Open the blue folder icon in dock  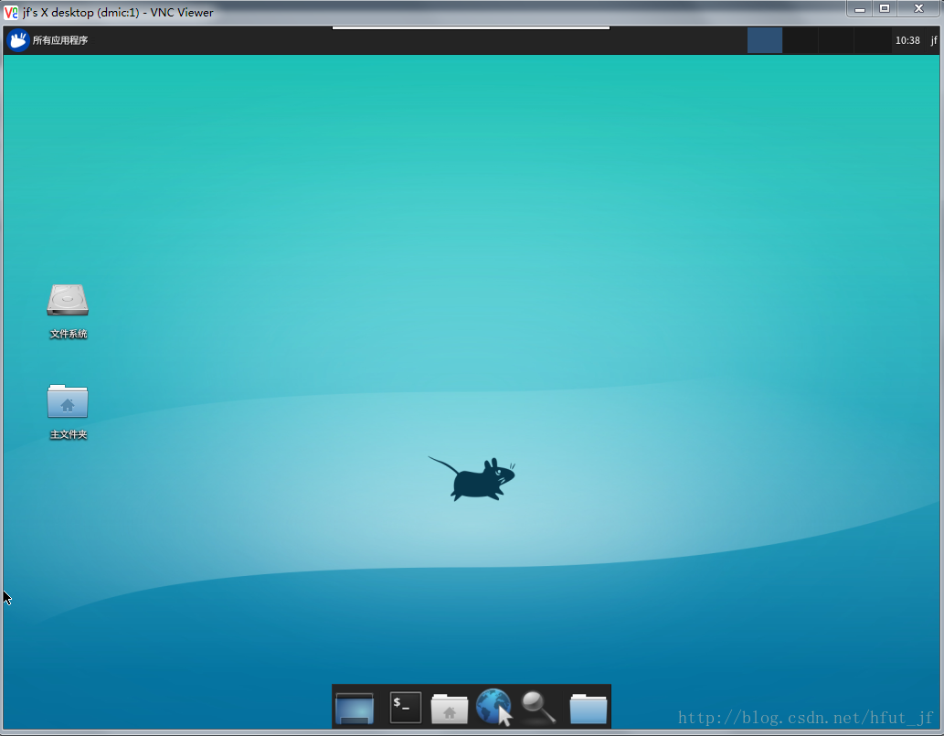tap(589, 709)
